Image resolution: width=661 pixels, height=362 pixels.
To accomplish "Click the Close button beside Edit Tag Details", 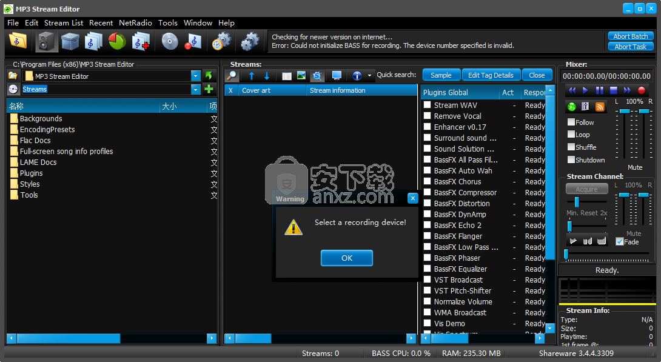I will click(x=537, y=75).
